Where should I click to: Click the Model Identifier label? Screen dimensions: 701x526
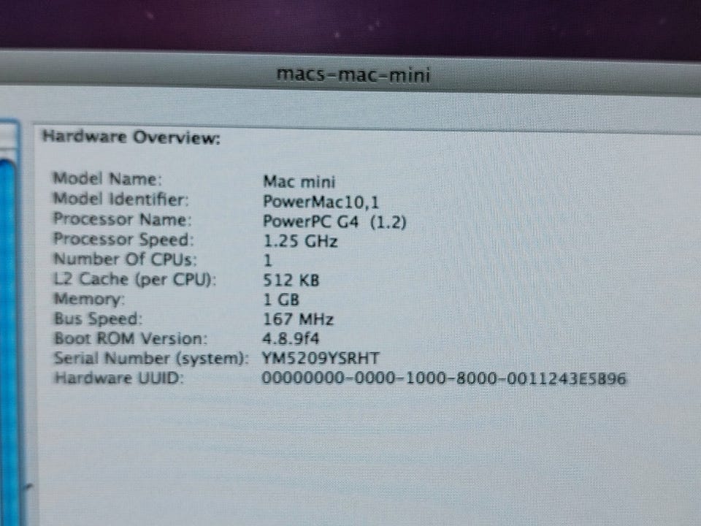(120, 199)
